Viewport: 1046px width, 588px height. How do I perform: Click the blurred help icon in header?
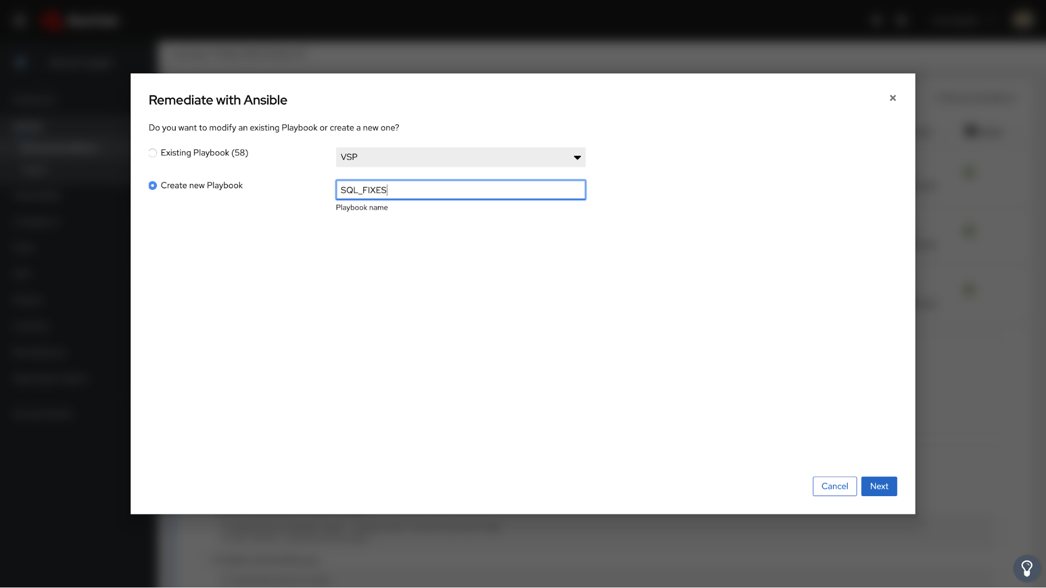[x=901, y=20]
